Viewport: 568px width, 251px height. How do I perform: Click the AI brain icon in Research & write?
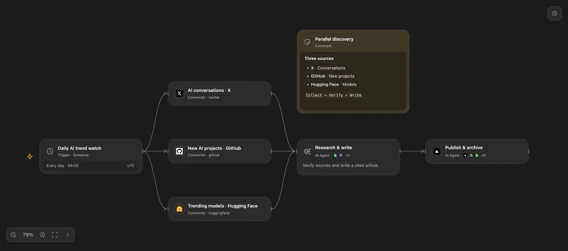[308, 151]
